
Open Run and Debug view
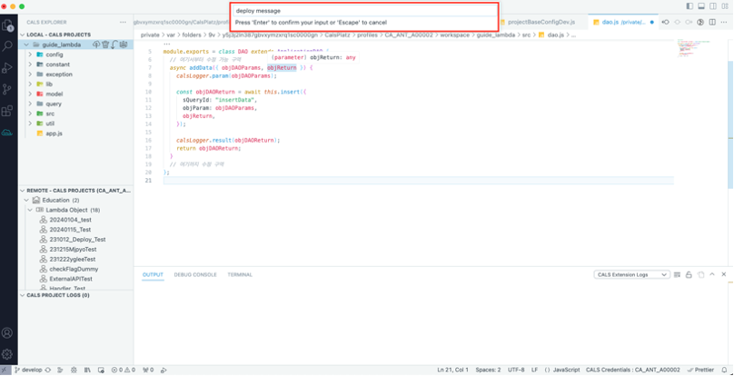coord(7,68)
